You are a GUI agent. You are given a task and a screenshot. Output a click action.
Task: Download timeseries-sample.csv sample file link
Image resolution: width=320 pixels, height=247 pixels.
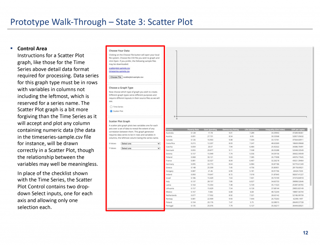(x=119, y=71)
